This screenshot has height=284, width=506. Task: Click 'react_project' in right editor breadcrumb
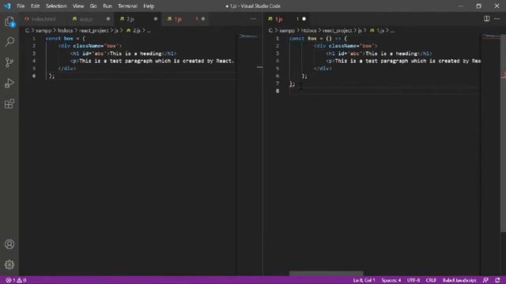[338, 31]
